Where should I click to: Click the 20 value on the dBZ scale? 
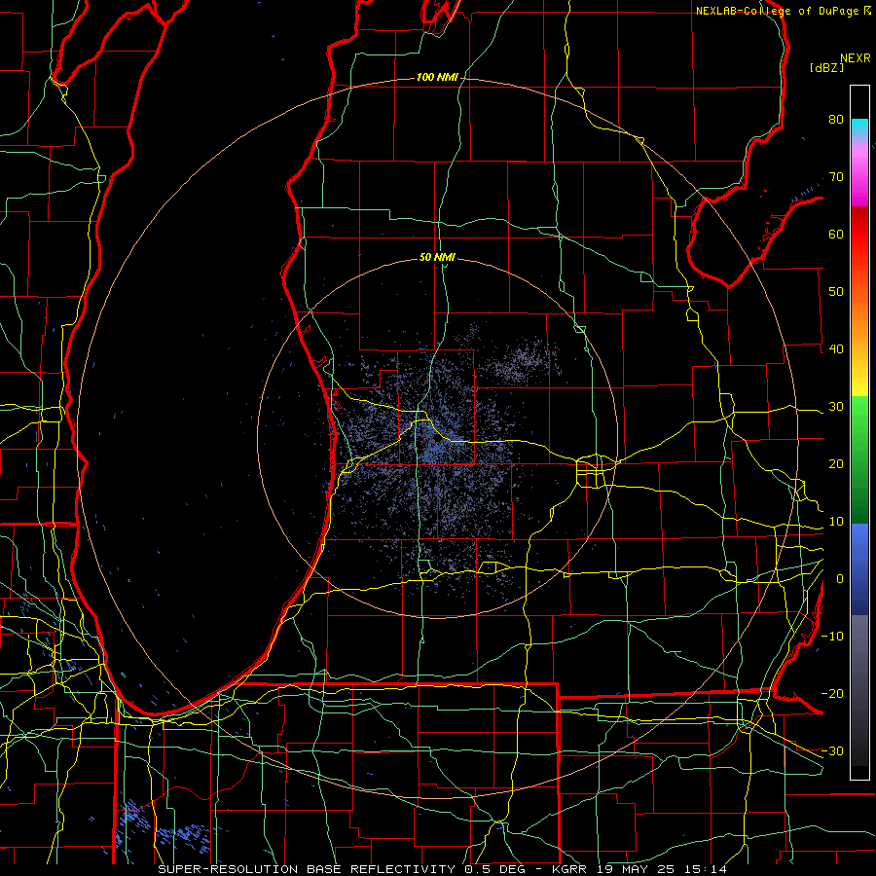point(836,463)
